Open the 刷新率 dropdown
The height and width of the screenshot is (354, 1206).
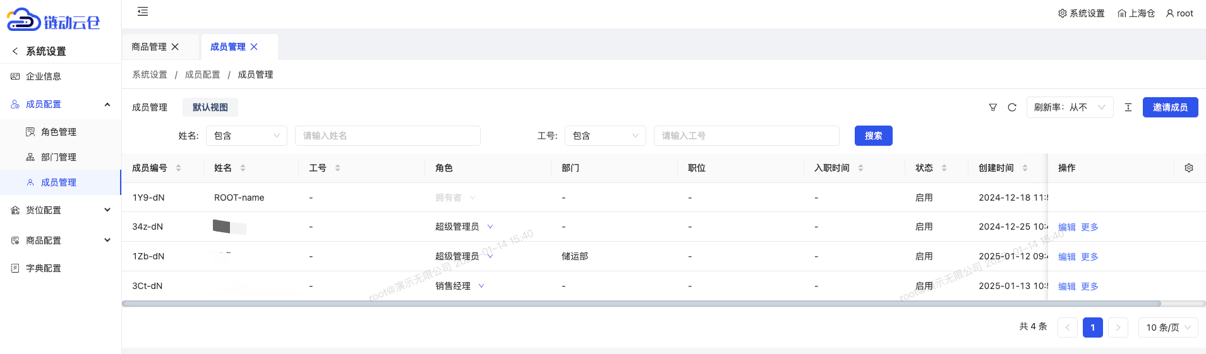tap(1069, 107)
